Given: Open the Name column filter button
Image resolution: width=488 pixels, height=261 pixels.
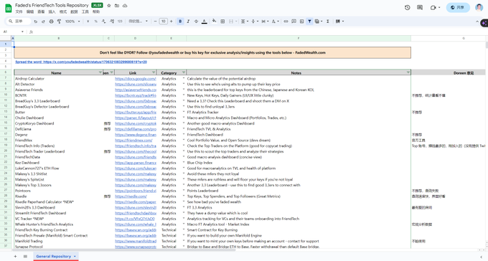Looking at the screenshot, I should (100, 72).
